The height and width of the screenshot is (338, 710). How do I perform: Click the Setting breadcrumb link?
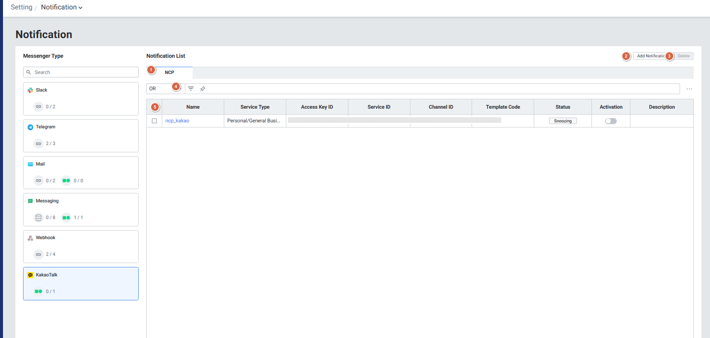[21, 7]
